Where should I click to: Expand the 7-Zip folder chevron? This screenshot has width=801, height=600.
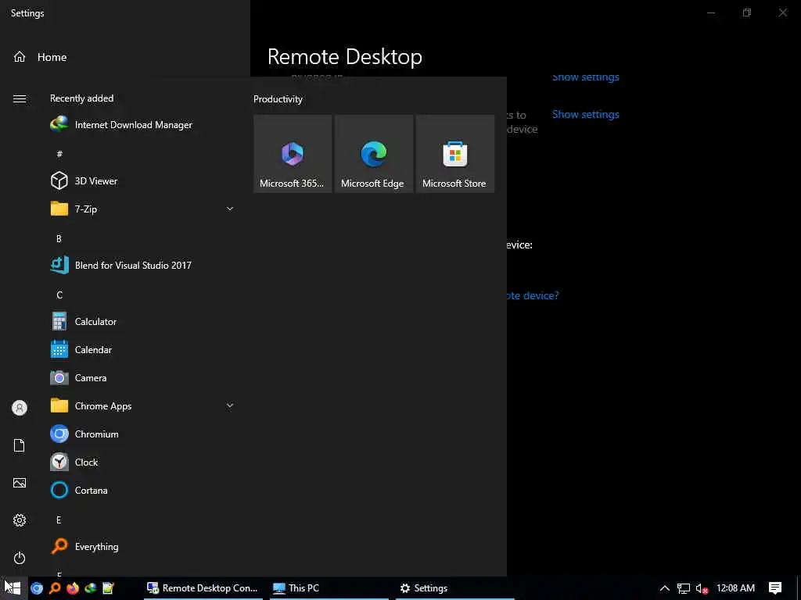pos(230,209)
